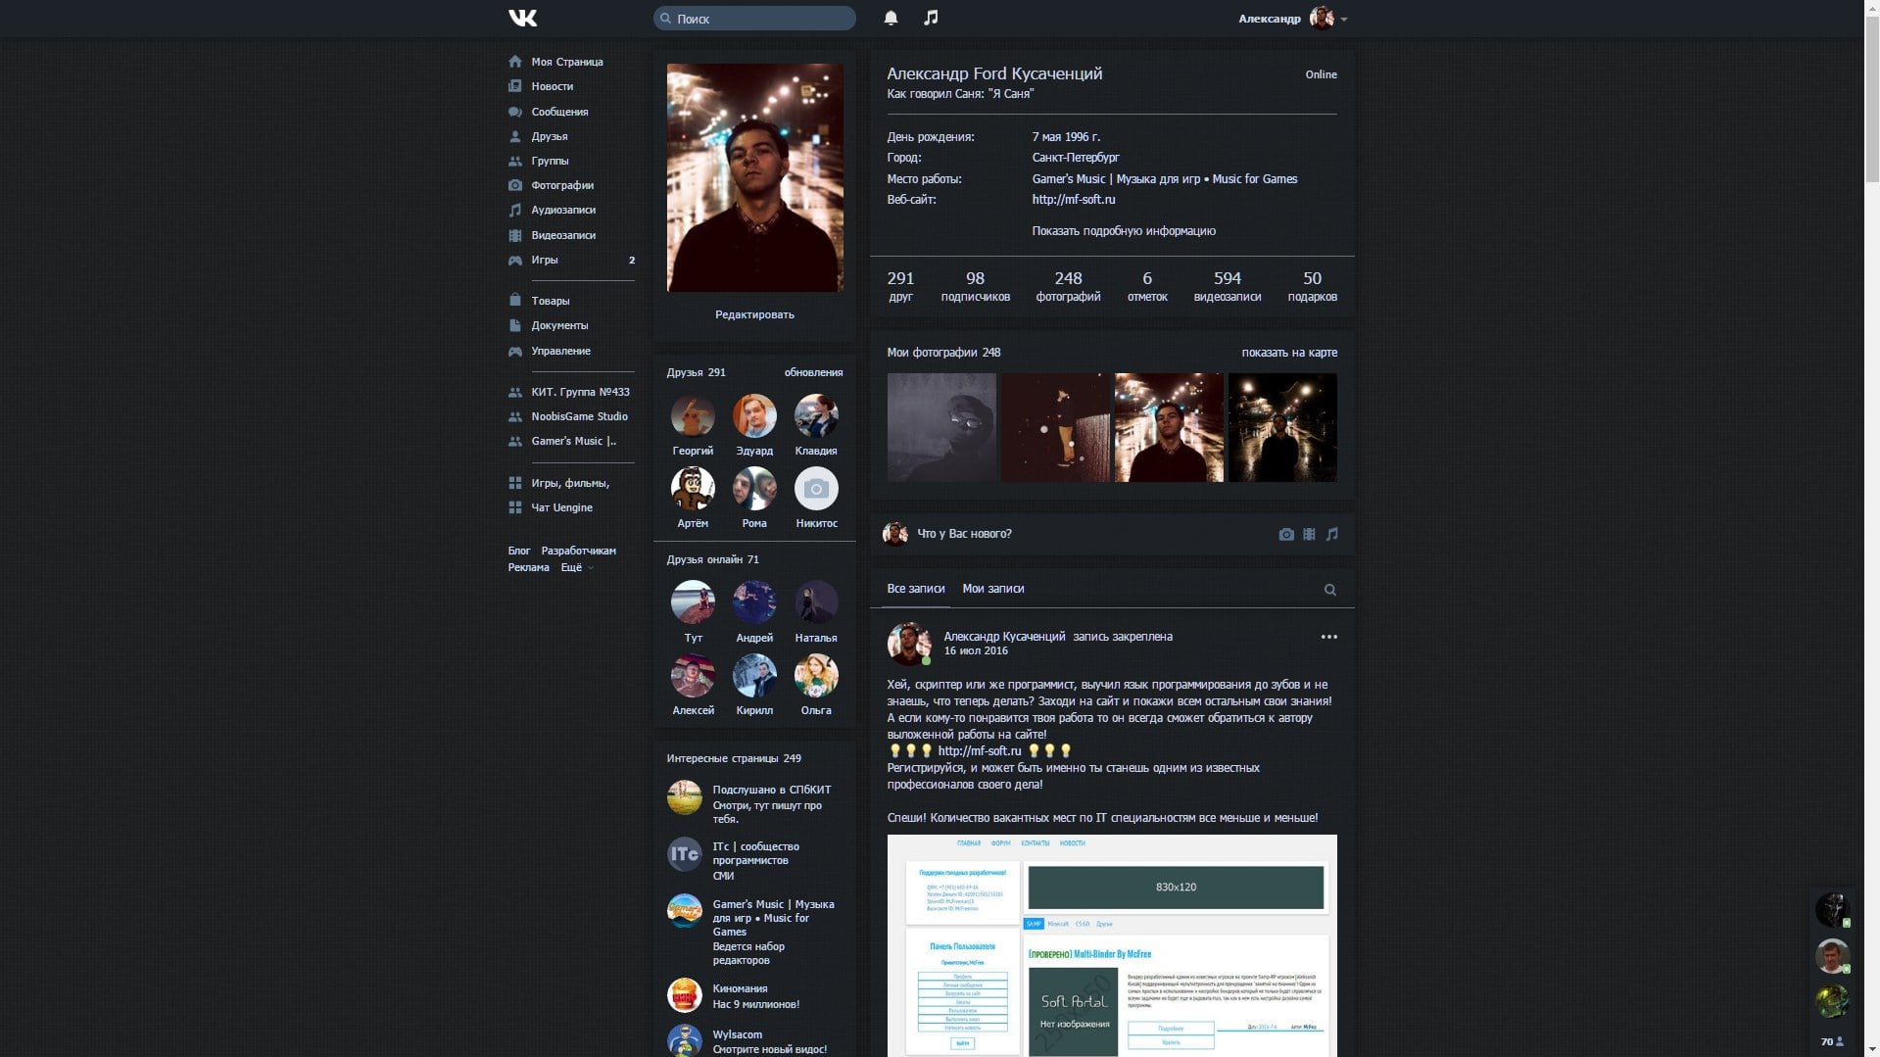Open pinned post three-dots menu

point(1328,637)
